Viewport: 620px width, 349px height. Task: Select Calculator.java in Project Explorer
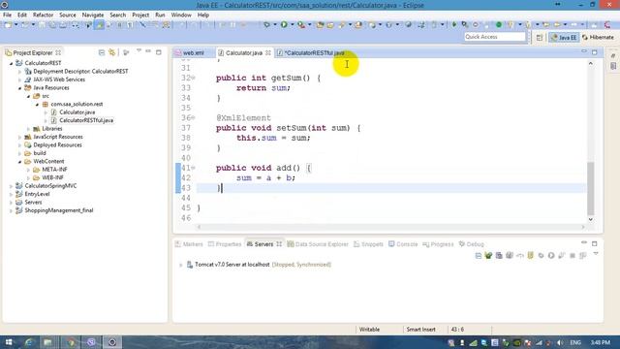77,112
